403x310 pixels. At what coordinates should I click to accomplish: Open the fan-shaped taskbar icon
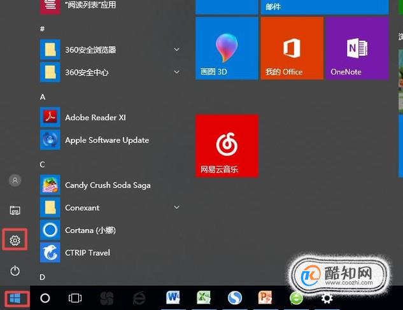click(107, 298)
